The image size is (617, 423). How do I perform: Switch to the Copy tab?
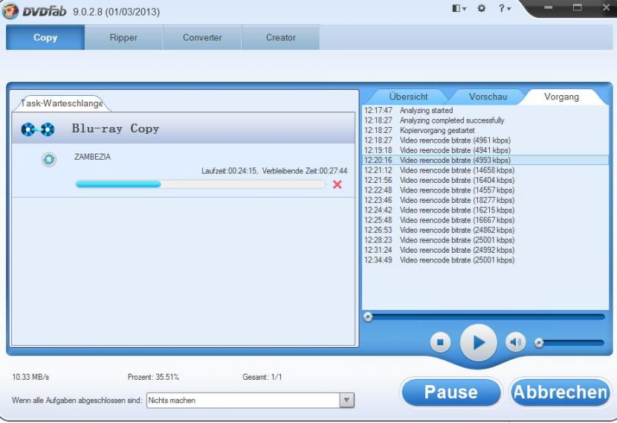45,37
